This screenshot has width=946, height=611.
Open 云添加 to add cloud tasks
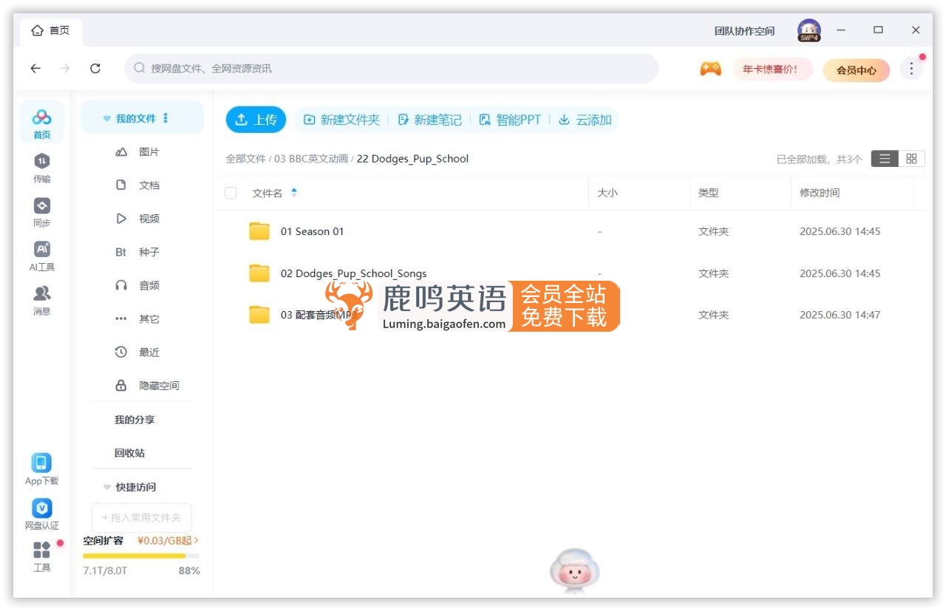tap(585, 119)
